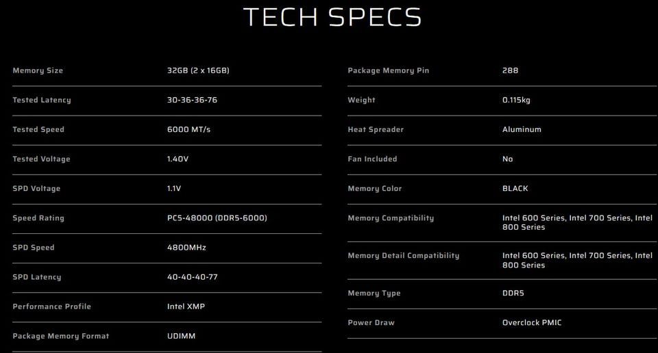Click the PC5-48000 (DDR5-6000) speed rating
This screenshot has width=658, height=353.
(217, 218)
